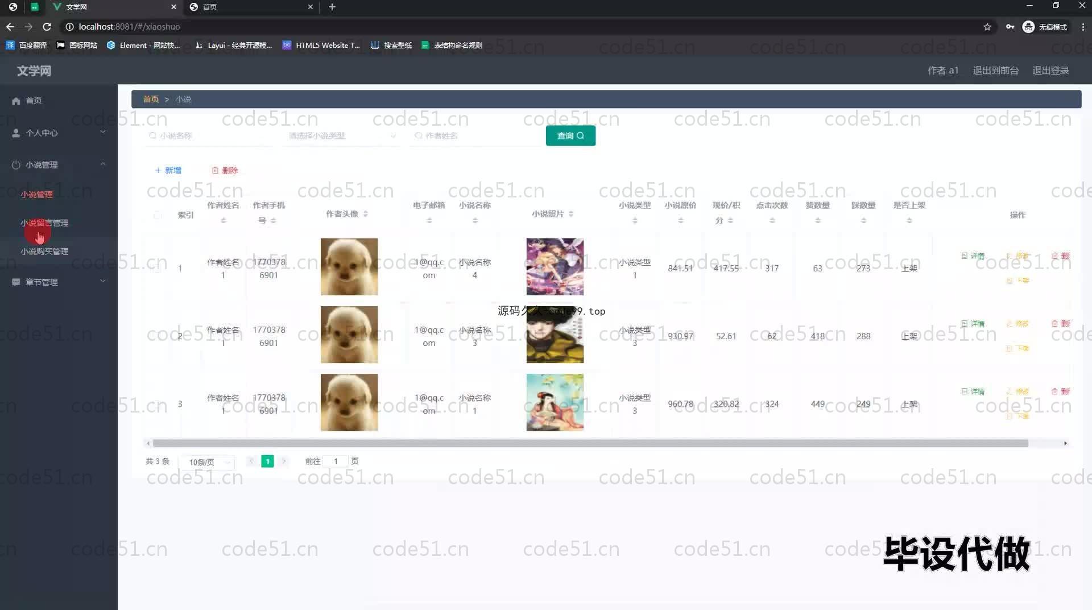This screenshot has height=610, width=1092.
Task: Collapse the 小说管理 menu chevron
Action: point(103,164)
